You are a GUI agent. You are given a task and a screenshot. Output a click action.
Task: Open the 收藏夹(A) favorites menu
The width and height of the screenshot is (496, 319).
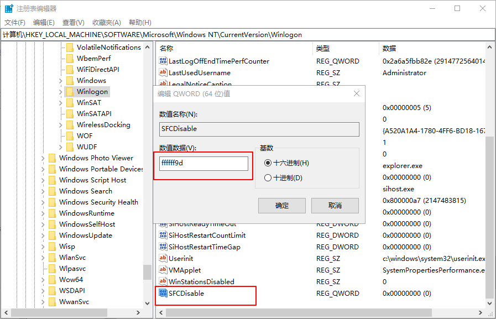coord(106,23)
